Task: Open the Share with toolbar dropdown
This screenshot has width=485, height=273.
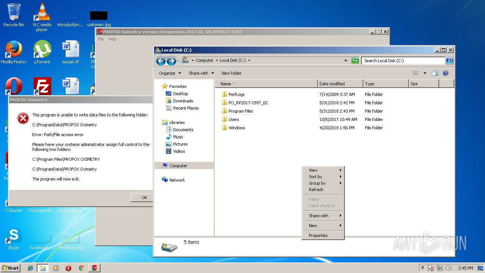Action: click(201, 73)
